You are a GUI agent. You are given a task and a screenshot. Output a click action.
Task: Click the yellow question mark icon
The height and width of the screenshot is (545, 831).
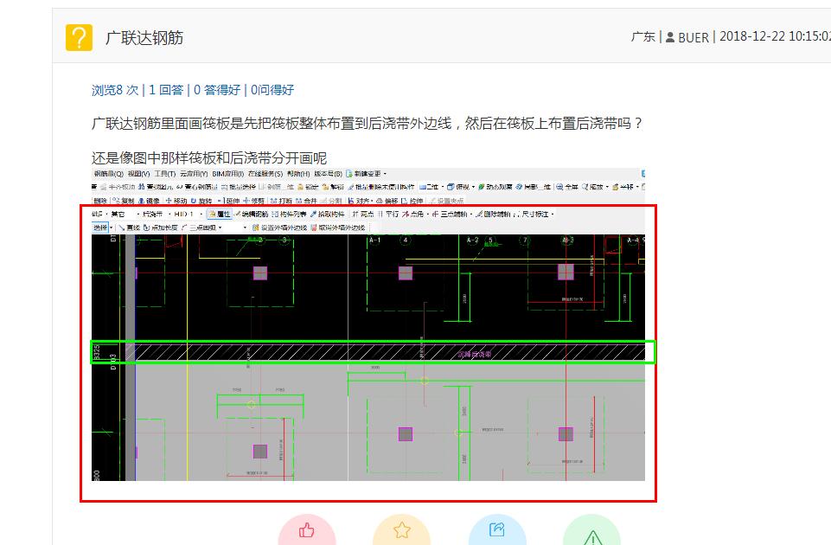click(79, 38)
